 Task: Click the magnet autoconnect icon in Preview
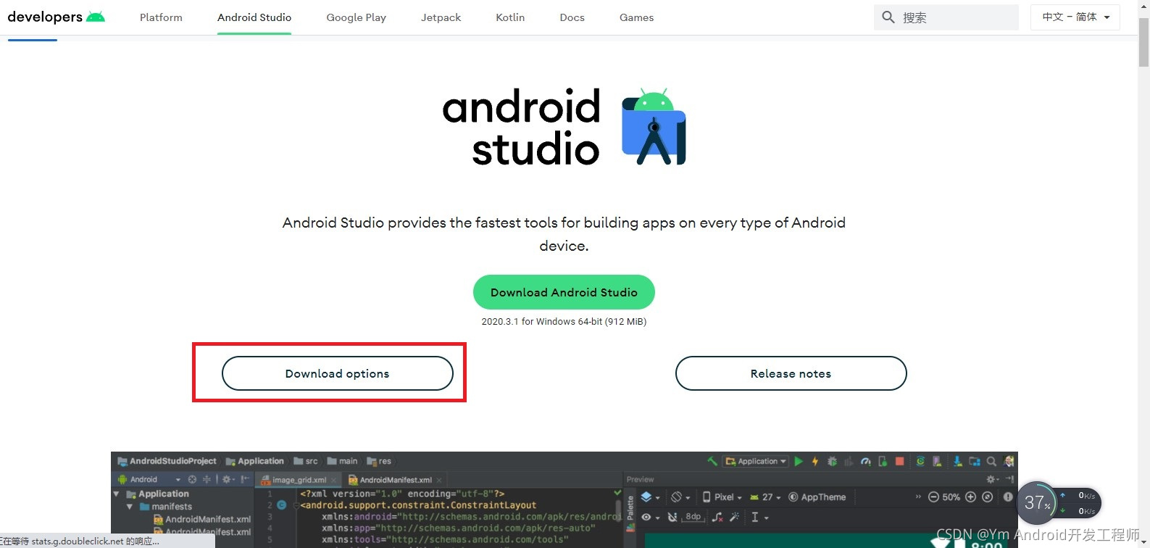(672, 517)
